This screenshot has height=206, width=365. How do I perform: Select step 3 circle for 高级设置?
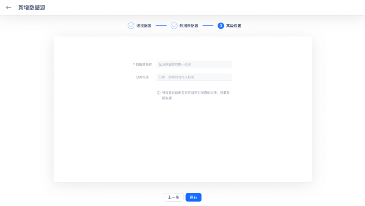pyautogui.click(x=221, y=26)
